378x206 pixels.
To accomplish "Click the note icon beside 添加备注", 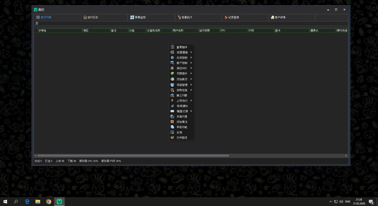I will (x=172, y=122).
